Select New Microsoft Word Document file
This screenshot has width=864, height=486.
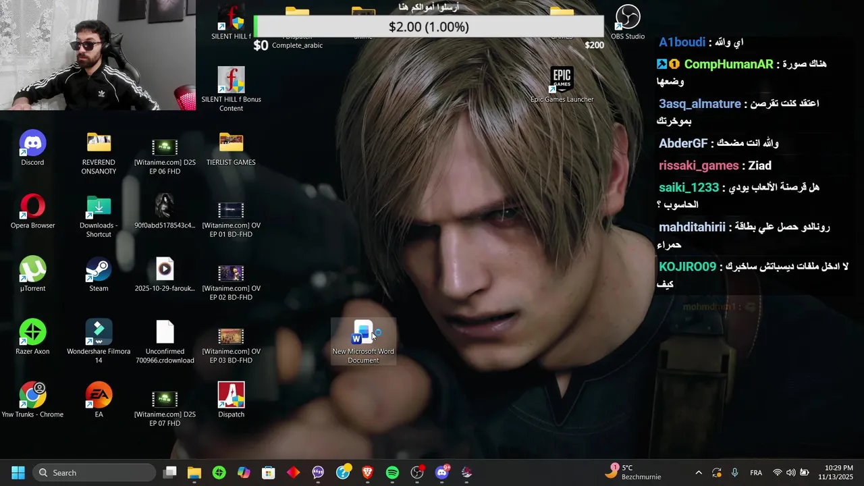pyautogui.click(x=363, y=341)
